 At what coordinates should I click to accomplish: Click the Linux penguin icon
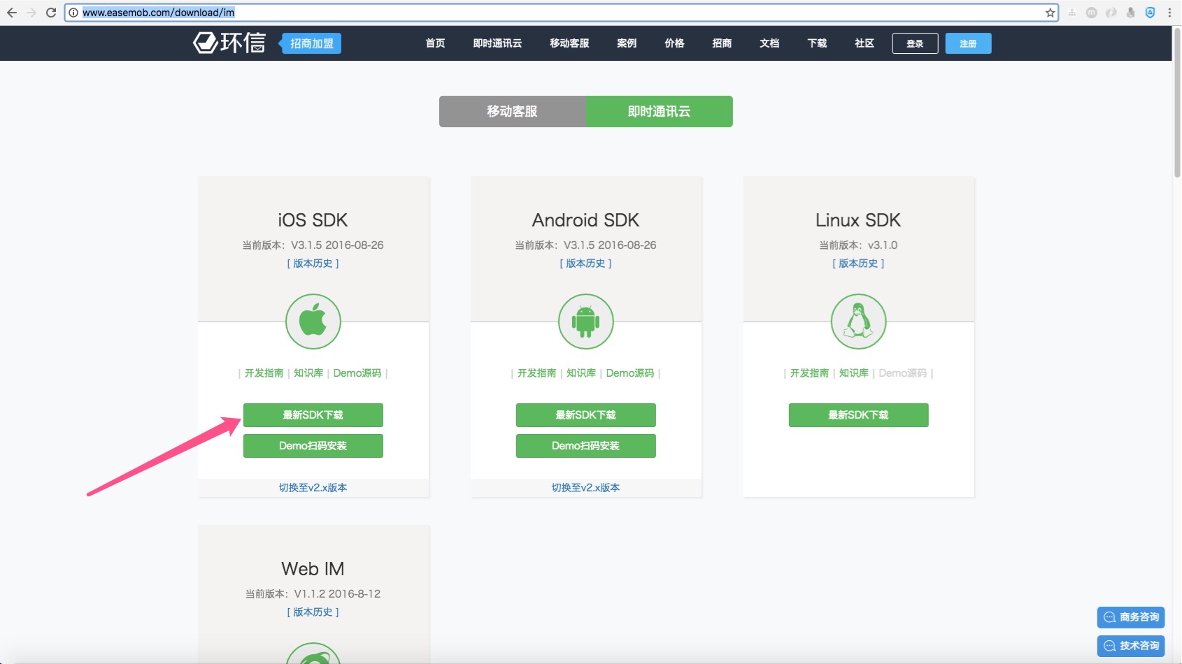(x=859, y=322)
